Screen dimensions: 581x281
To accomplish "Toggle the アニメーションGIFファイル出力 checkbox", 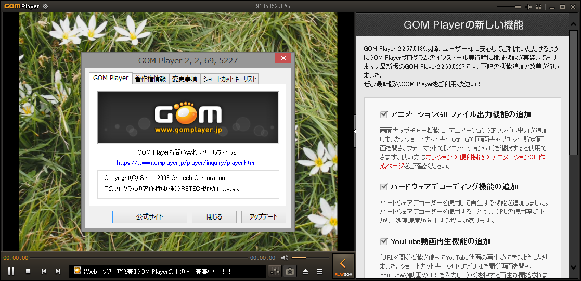I will pos(383,114).
